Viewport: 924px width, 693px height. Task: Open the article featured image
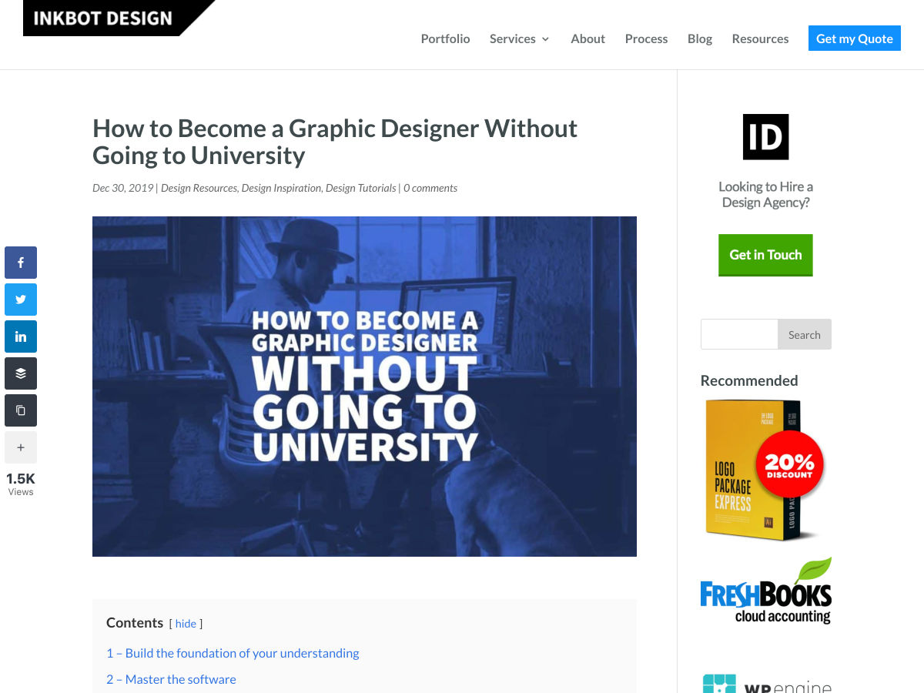click(364, 387)
